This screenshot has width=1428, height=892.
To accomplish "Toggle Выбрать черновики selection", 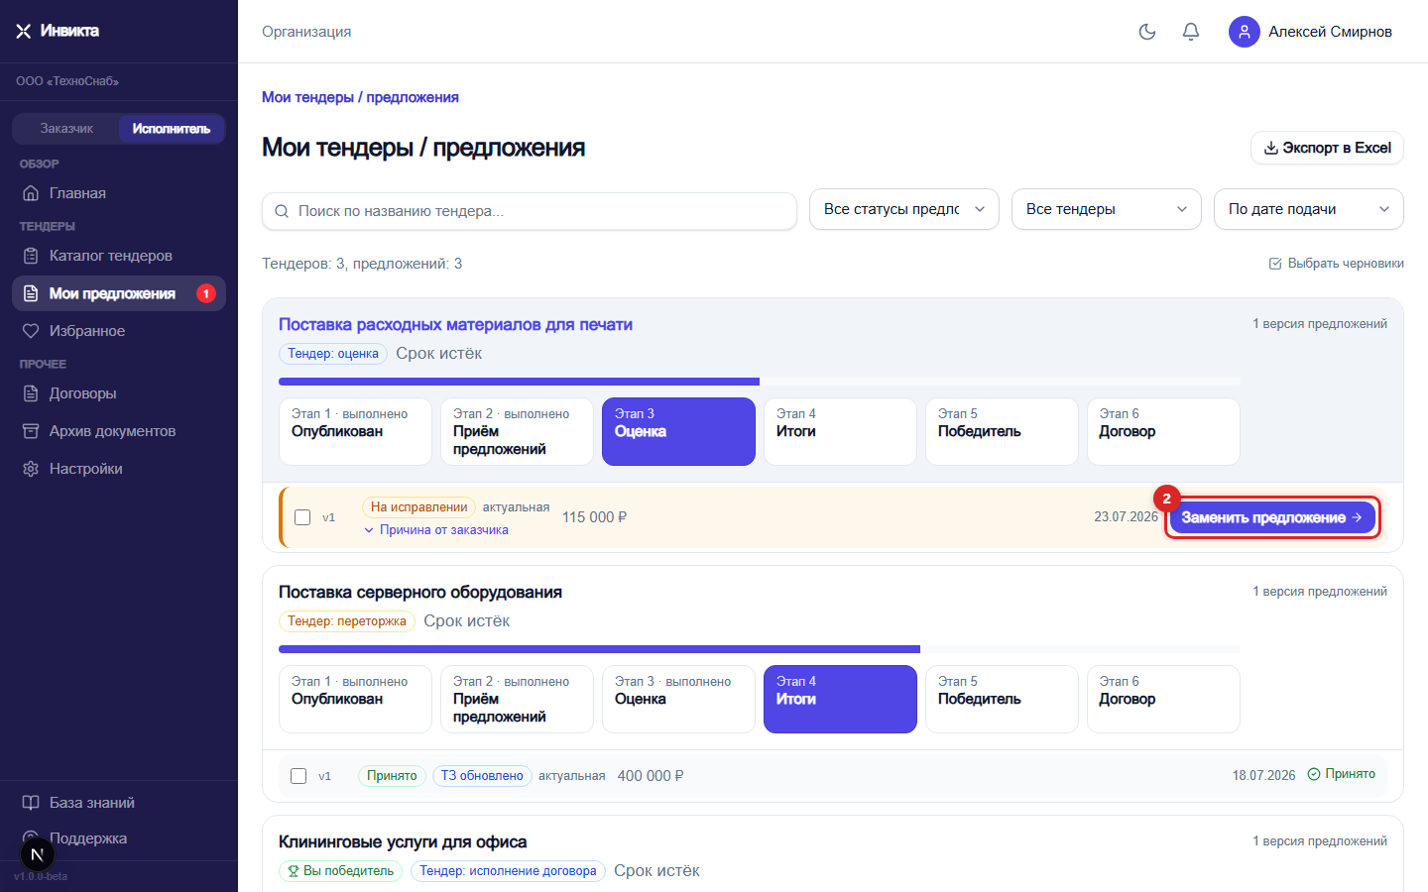I will 1337,264.
